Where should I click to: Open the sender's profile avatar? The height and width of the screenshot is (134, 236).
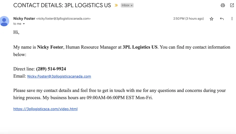click(x=4, y=21)
